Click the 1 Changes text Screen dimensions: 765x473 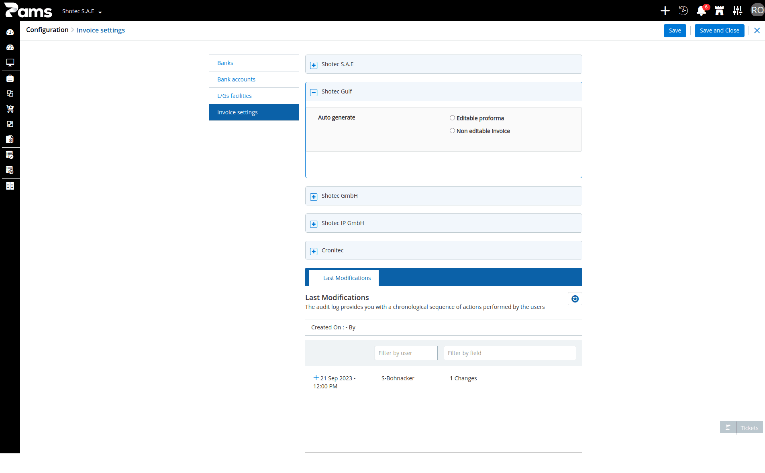click(x=463, y=378)
